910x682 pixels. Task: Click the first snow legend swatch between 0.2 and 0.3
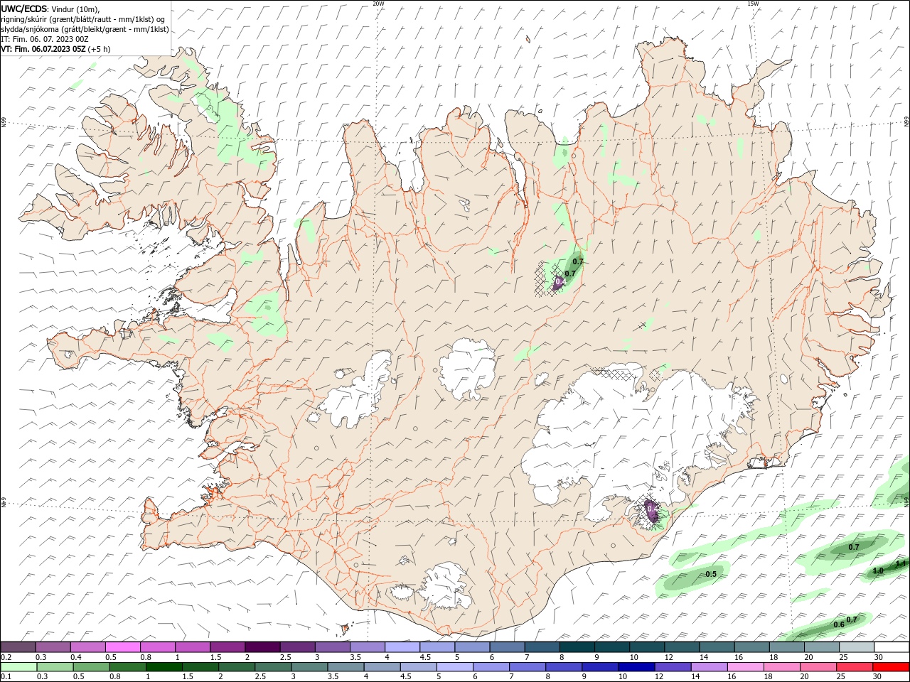pyautogui.click(x=18, y=647)
